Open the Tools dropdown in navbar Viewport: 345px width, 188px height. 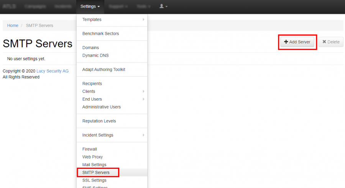tap(144, 7)
